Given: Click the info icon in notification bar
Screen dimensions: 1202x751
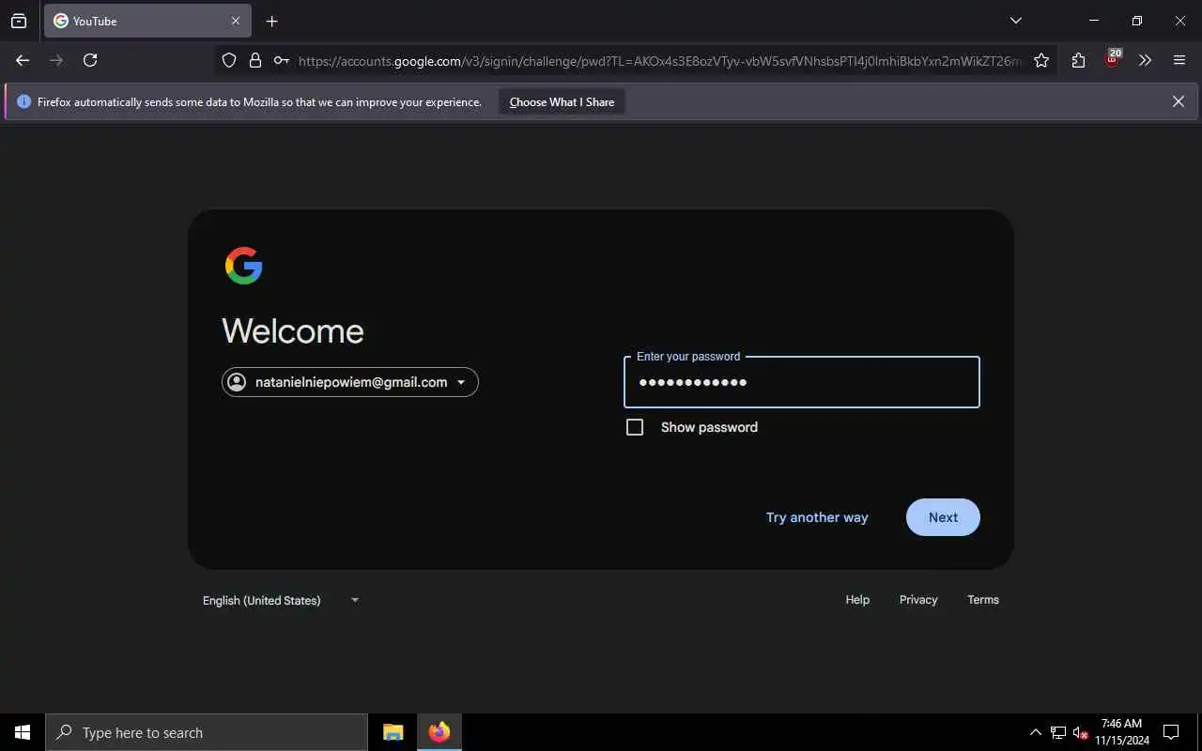Looking at the screenshot, I should pos(24,101).
